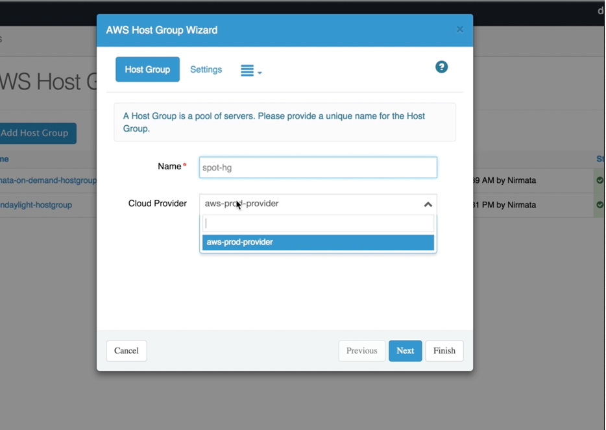Go to the Next wizard step
This screenshot has width=606, height=430.
(x=405, y=351)
